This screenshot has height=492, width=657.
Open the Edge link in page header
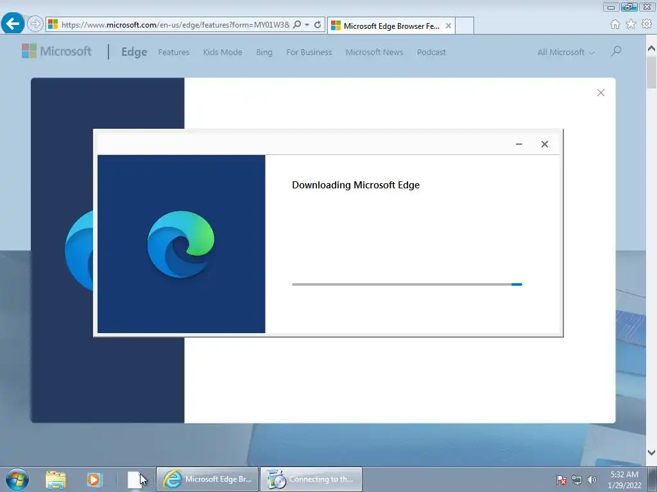point(134,52)
